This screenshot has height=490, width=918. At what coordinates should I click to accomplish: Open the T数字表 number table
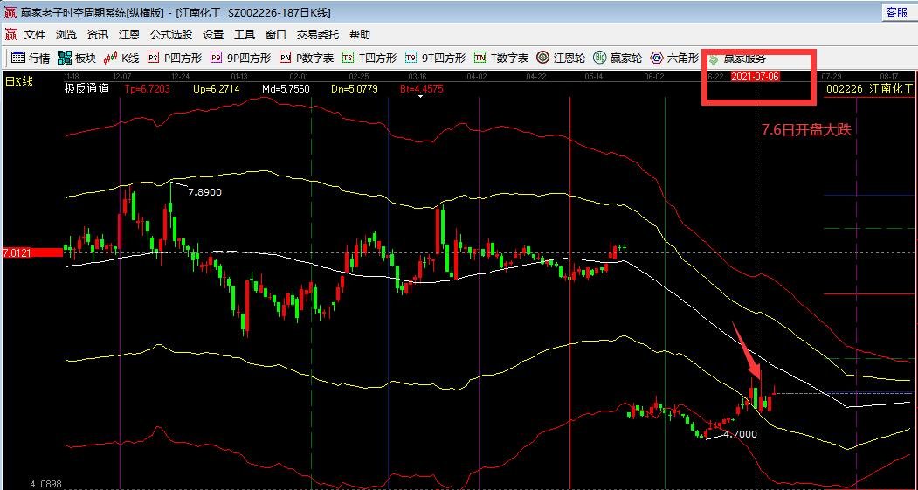501,58
